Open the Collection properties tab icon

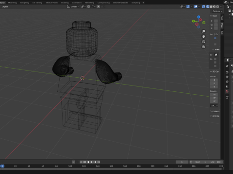tap(227, 98)
